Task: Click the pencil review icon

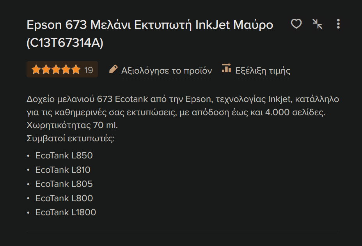Action: click(114, 69)
